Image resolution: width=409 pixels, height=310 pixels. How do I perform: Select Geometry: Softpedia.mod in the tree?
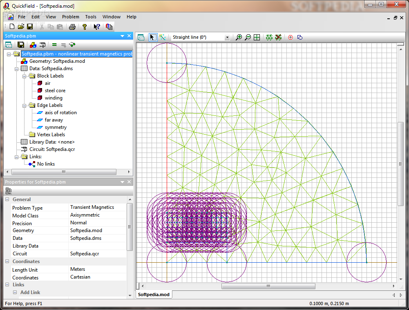coord(57,61)
